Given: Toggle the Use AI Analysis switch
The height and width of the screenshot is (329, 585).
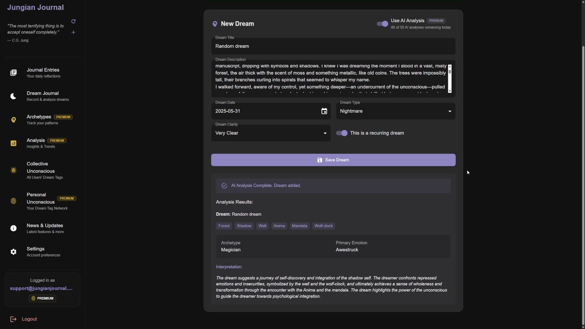Looking at the screenshot, I should 382,24.
